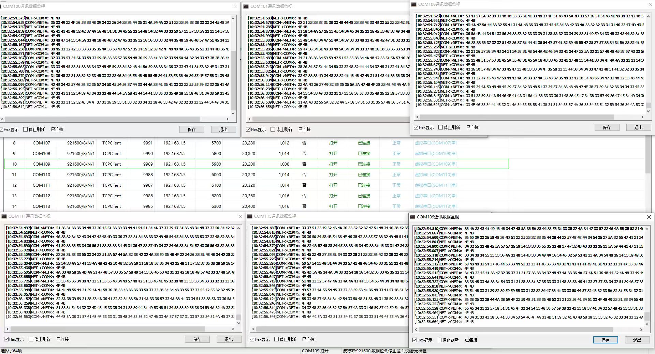
Task: Enable 停止刷新 checkbox in COM108 window
Action: tap(440, 127)
